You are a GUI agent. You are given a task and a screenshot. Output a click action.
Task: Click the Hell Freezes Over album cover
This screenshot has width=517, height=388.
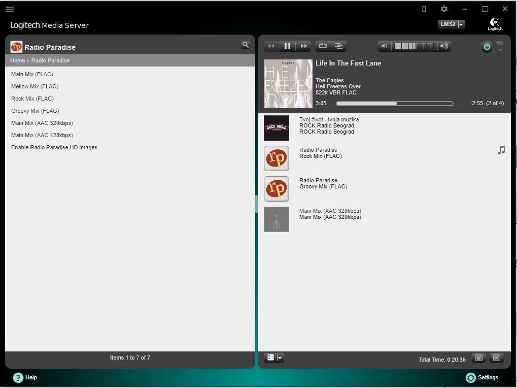[x=288, y=84]
